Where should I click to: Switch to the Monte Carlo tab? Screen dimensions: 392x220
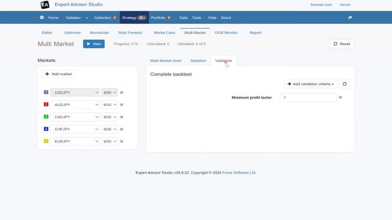pos(165,33)
